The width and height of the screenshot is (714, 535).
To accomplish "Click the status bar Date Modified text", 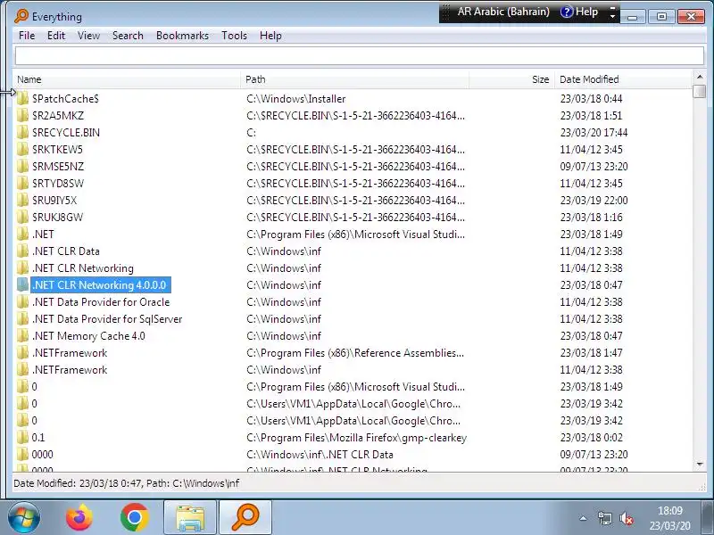I will click(127, 483).
